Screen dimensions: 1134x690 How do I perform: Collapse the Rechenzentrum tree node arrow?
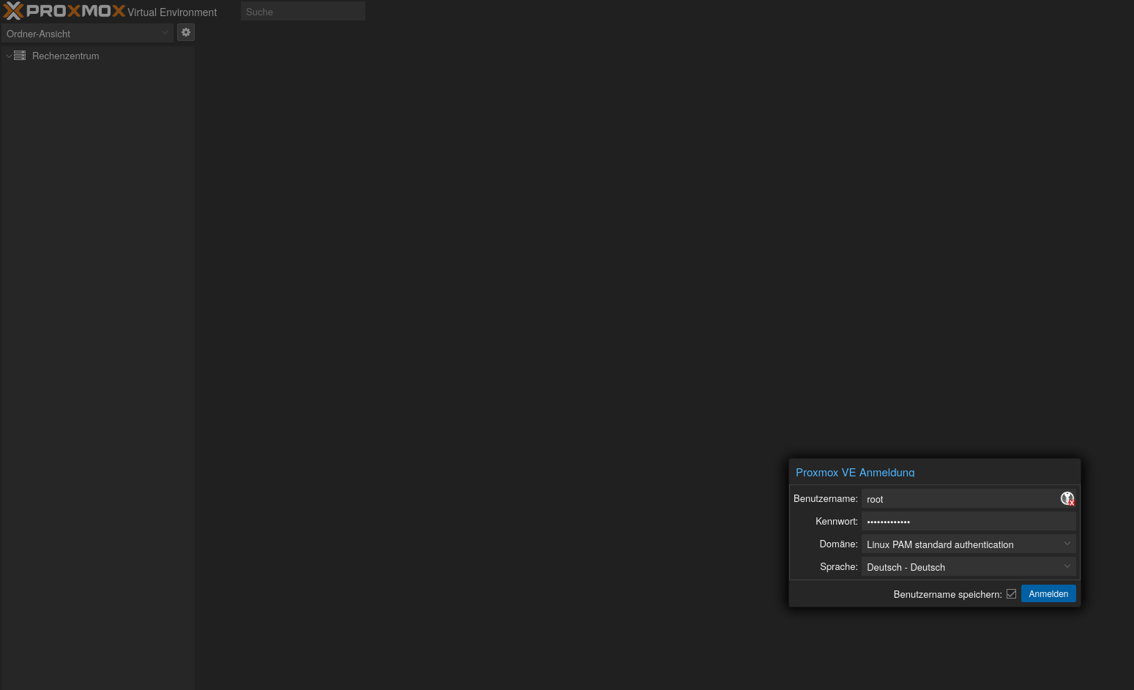tap(9, 56)
